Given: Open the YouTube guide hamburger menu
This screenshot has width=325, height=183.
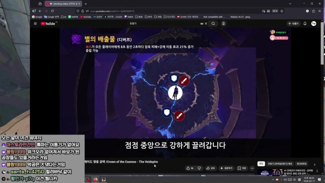Looking at the screenshot, I should tap(35, 24).
